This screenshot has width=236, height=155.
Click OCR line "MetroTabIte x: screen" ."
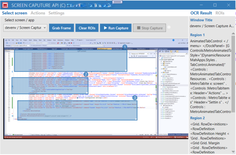(x=208, y=84)
